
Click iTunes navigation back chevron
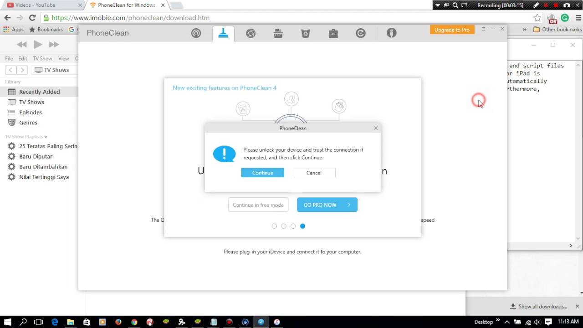pyautogui.click(x=10, y=70)
